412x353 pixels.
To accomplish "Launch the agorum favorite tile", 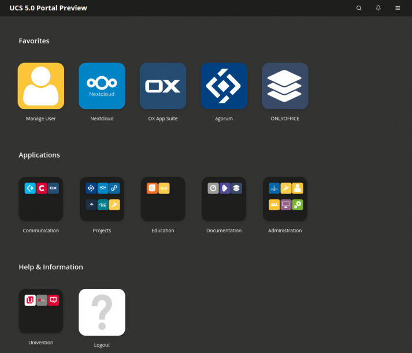I will [224, 86].
